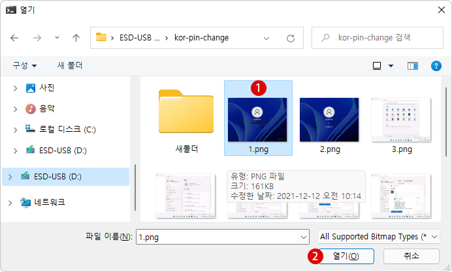
Task: Click the 1.png file name label
Action: click(258, 149)
